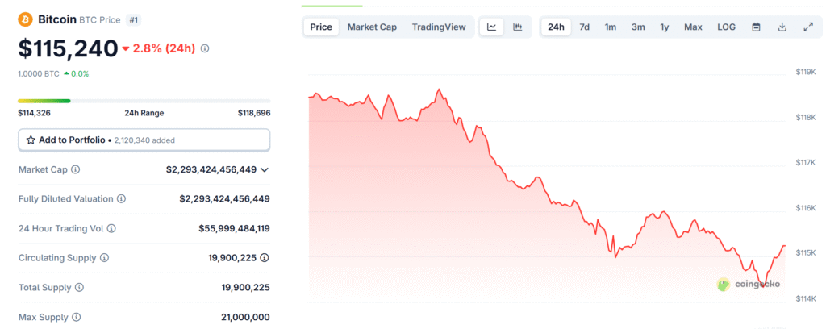Click info icon beside 24h price change
826x329 pixels.
[x=205, y=48]
